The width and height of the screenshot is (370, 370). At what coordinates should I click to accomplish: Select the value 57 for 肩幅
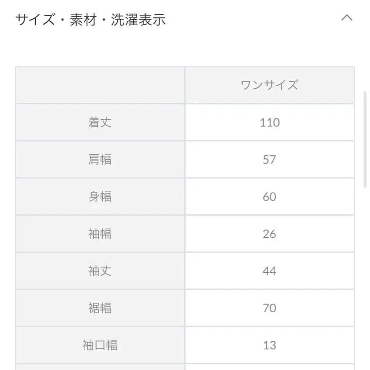tap(269, 159)
